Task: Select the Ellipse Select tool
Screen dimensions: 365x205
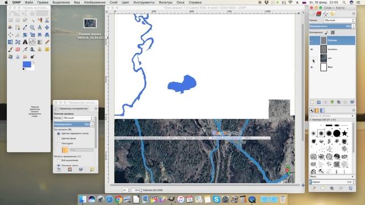Action: [x=18, y=20]
